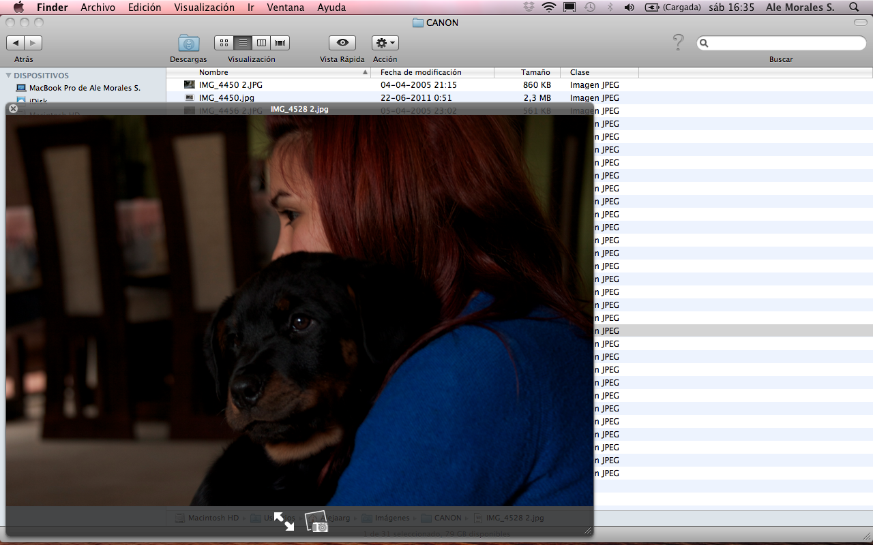Click the size value 860 KB

(x=537, y=85)
